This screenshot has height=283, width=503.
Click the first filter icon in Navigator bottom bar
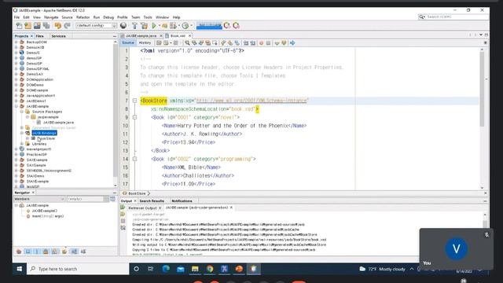coord(19,252)
